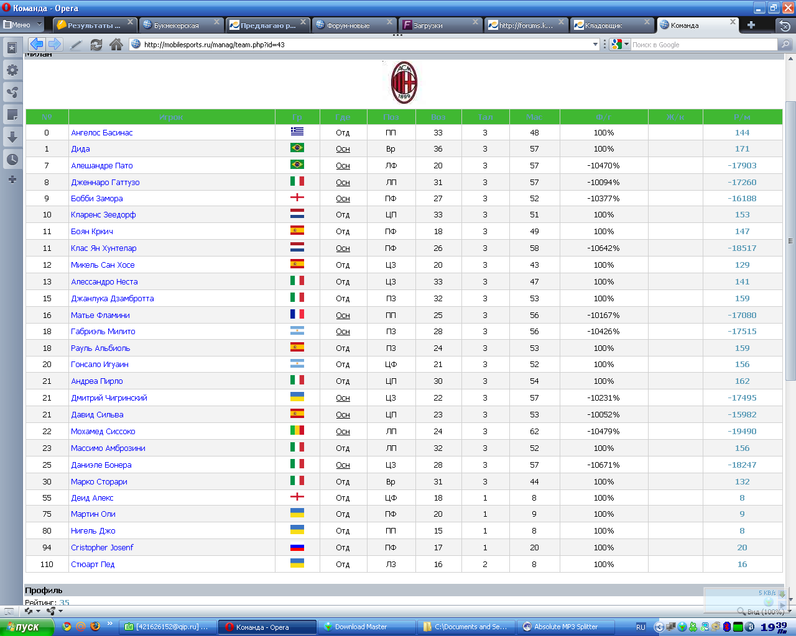Viewport: 796px width, 636px height.
Task: Click the AC Milan club logo
Action: (x=404, y=83)
